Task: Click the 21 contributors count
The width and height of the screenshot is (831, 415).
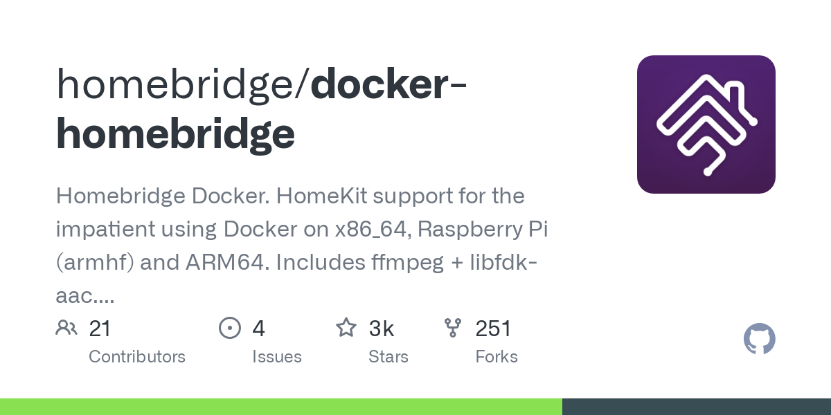Action: coord(100,329)
